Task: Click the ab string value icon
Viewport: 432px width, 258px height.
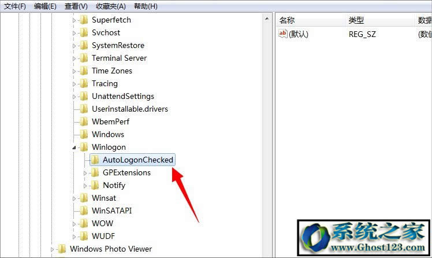Action: tap(282, 34)
